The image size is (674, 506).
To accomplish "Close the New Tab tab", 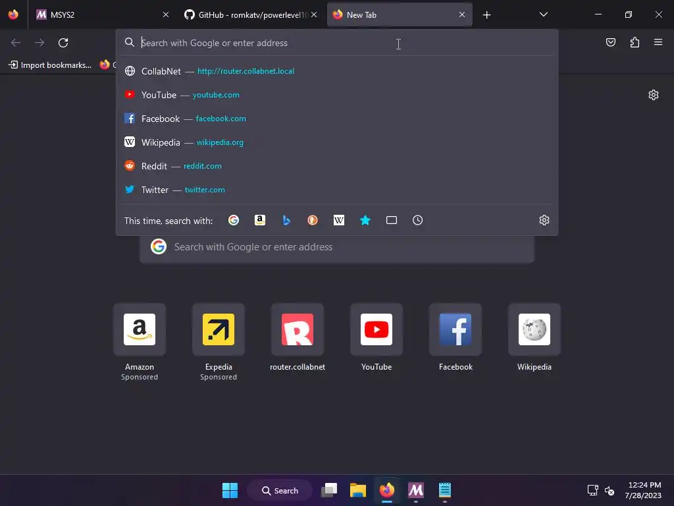I will click(461, 14).
